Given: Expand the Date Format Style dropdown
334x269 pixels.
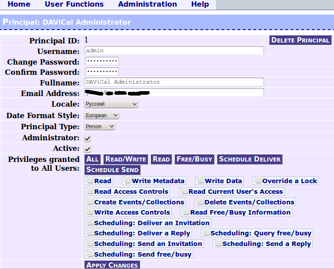Looking at the screenshot, I should pyautogui.click(x=102, y=115).
